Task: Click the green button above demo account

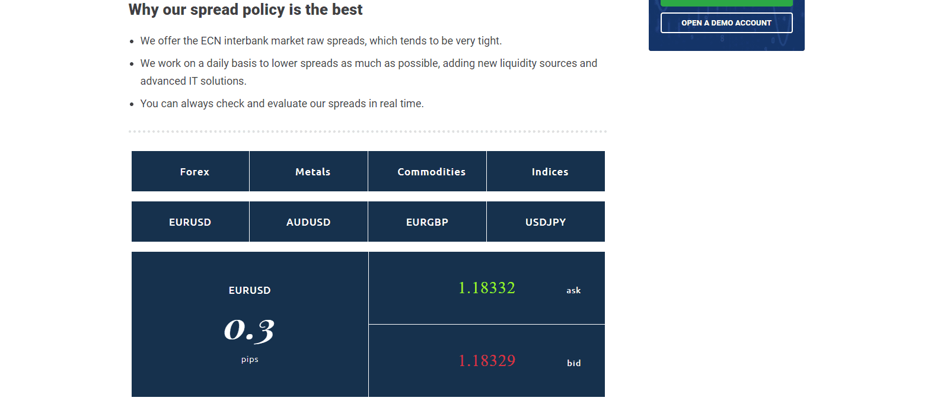Action: pos(726,2)
